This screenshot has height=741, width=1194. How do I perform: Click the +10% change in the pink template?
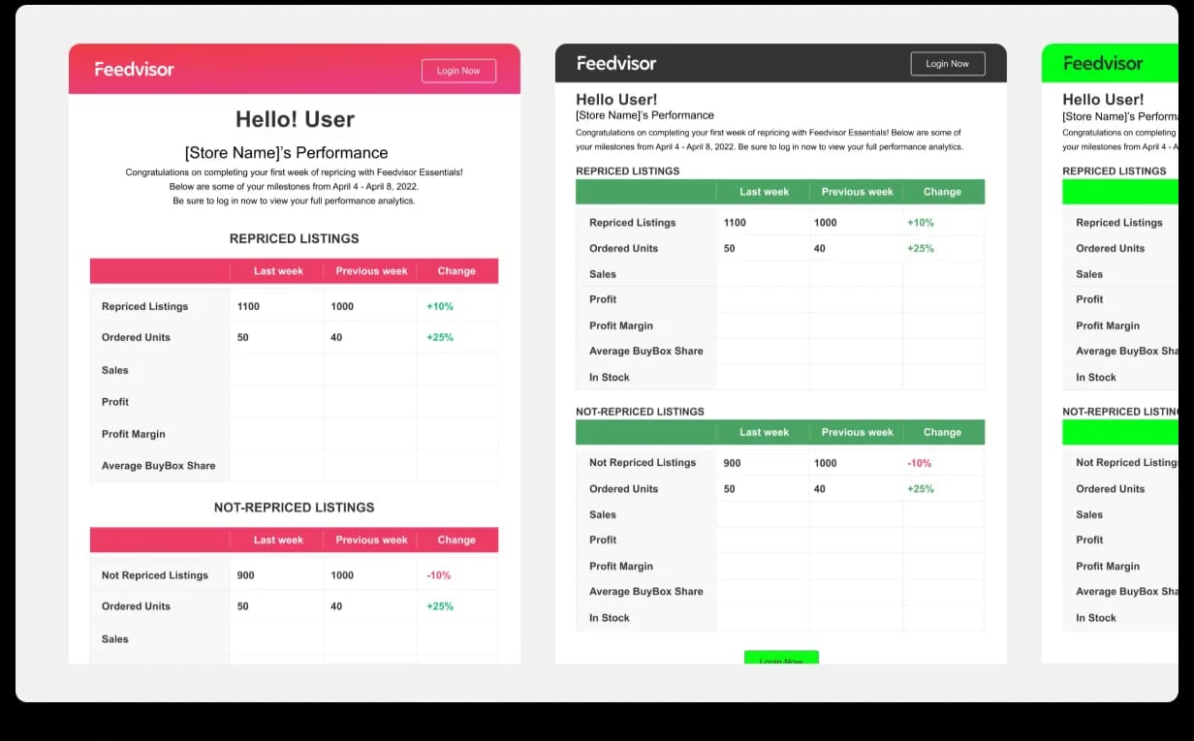click(x=440, y=306)
